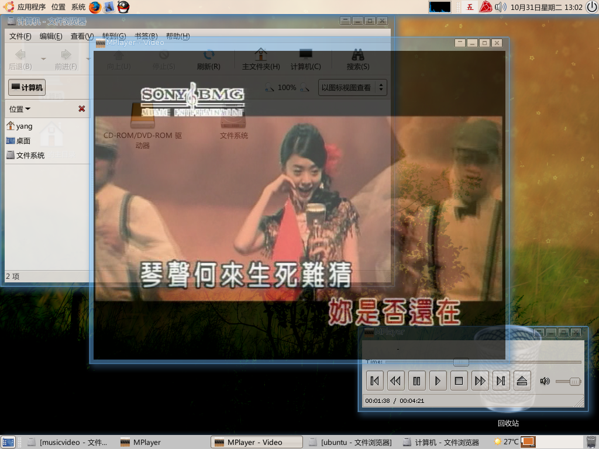
Task: Click the MPlayer Time seek slider handle
Action: [x=461, y=361]
